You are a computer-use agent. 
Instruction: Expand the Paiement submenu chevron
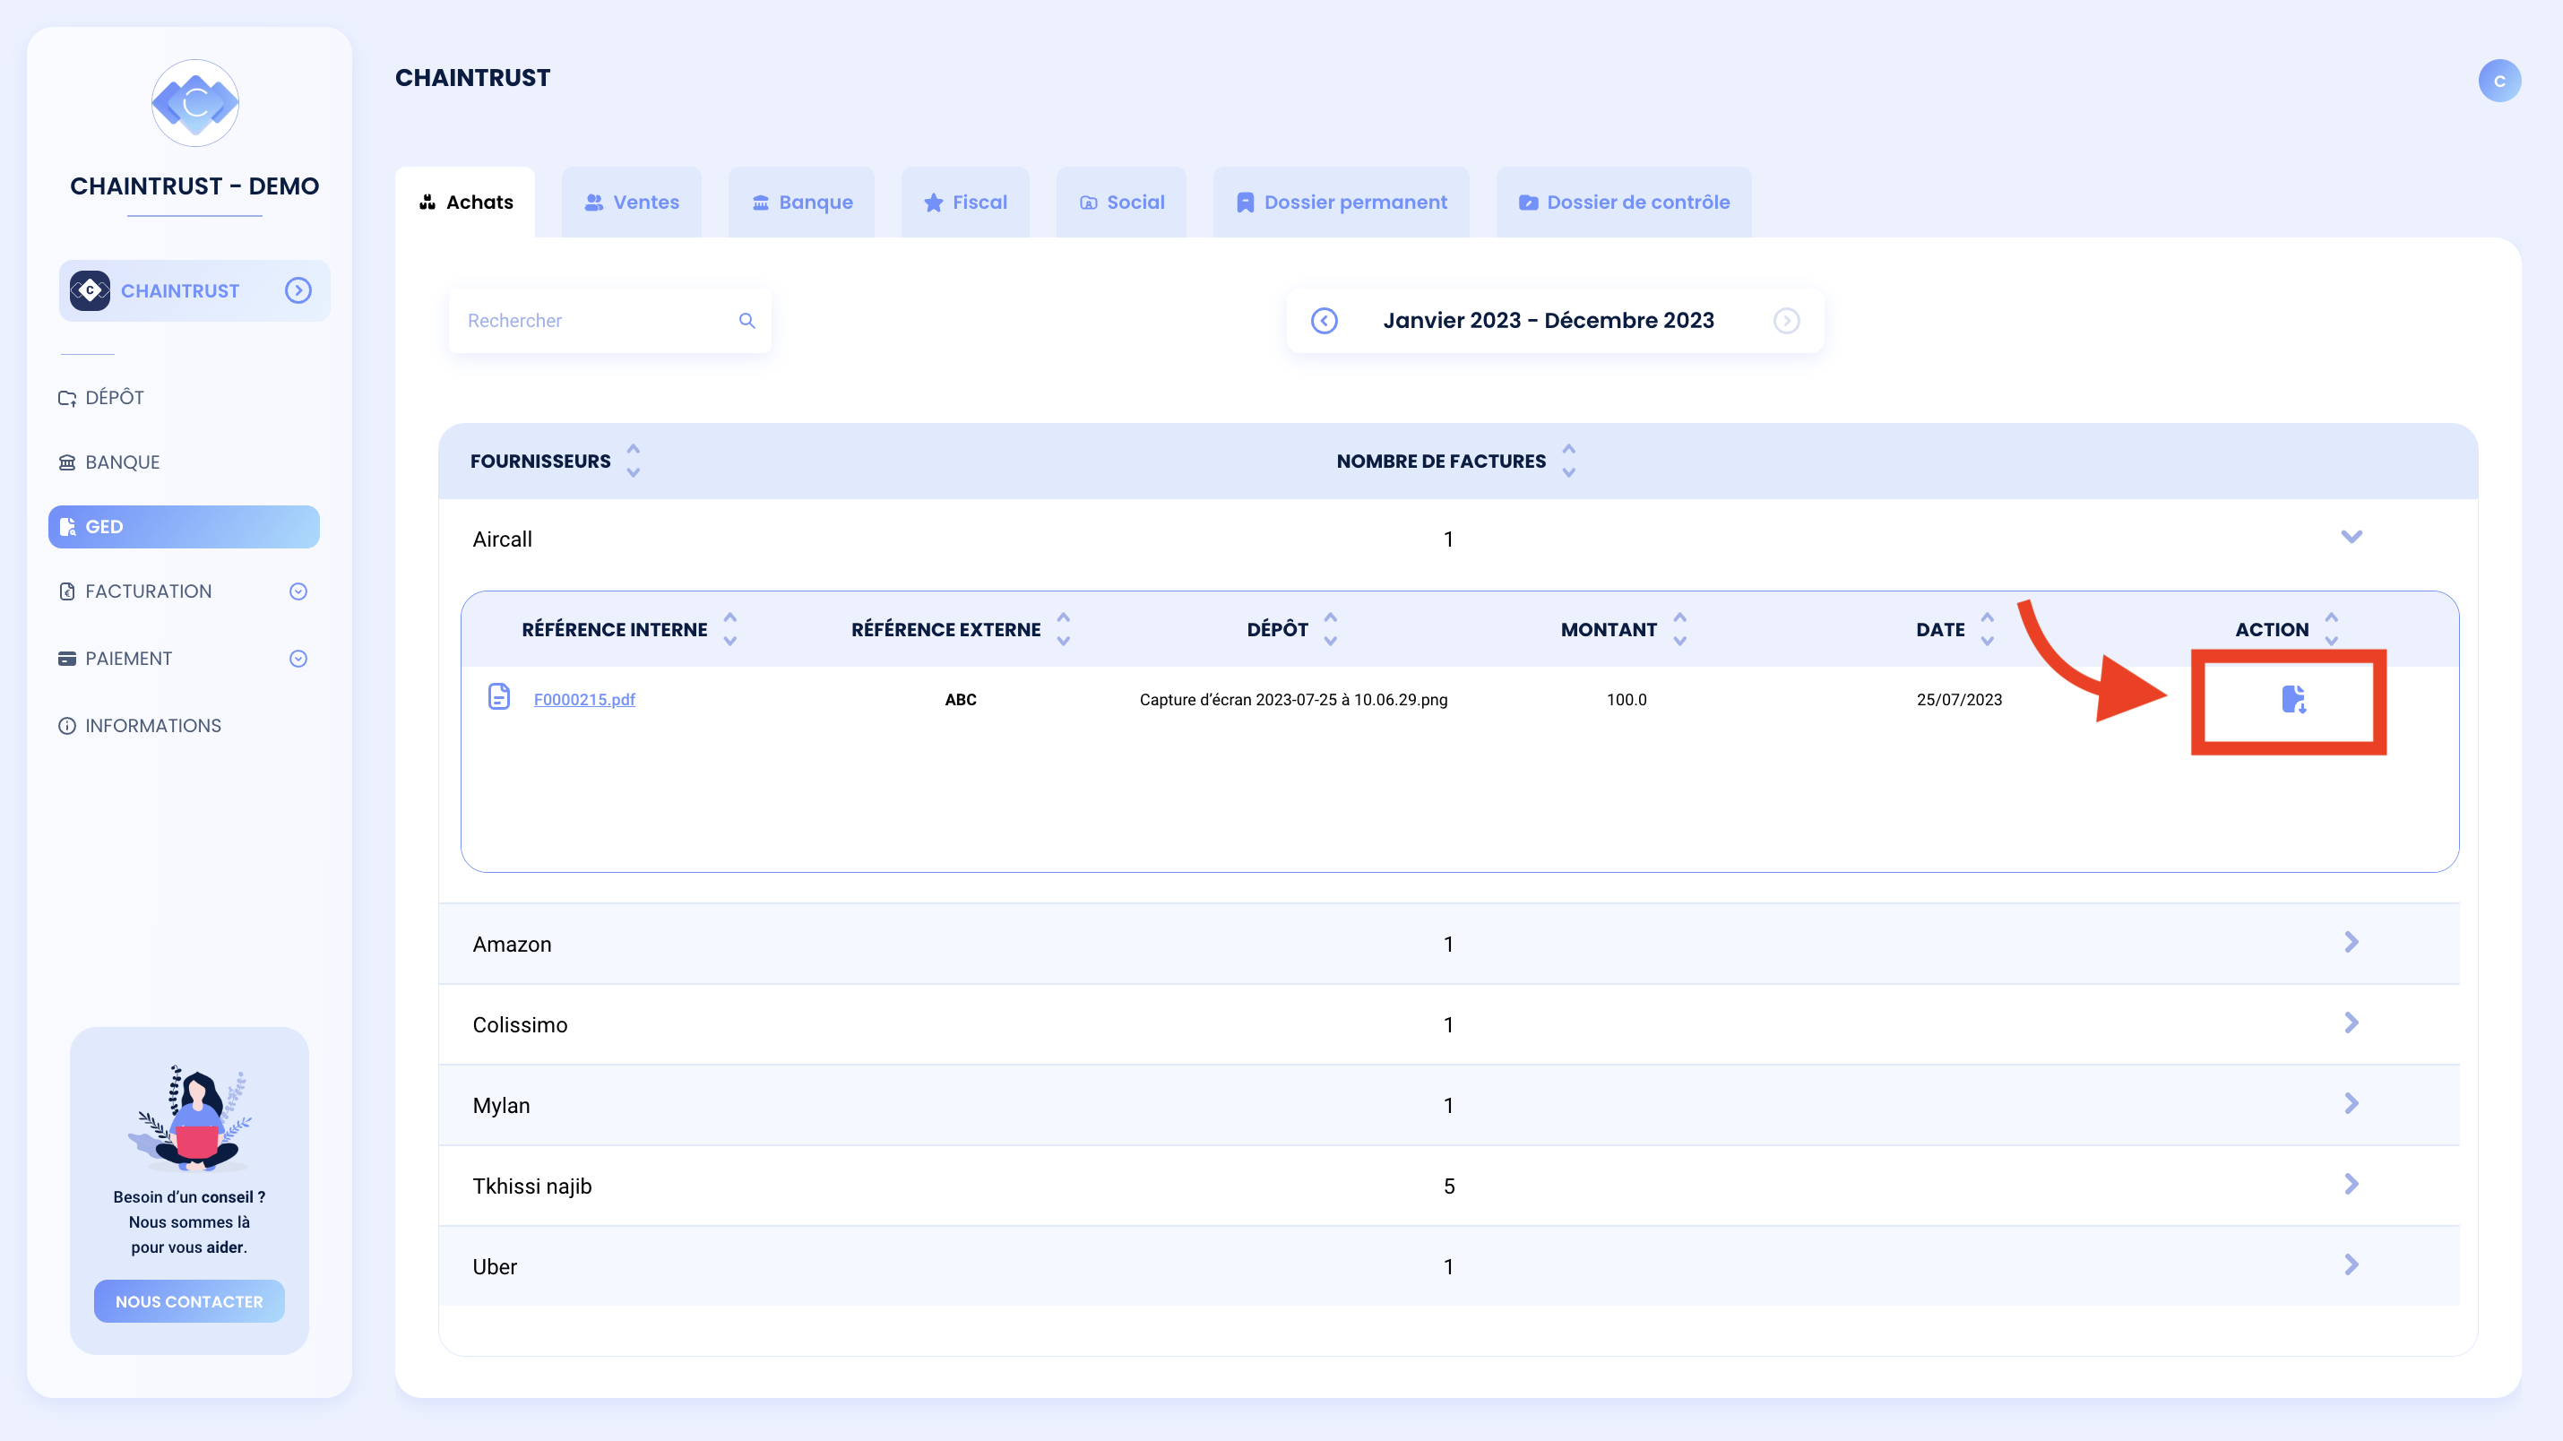(x=298, y=659)
